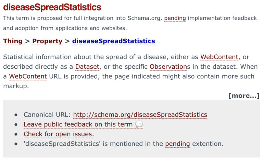
Task: Follow the WebContent link after 'either as'
Action: point(220,57)
